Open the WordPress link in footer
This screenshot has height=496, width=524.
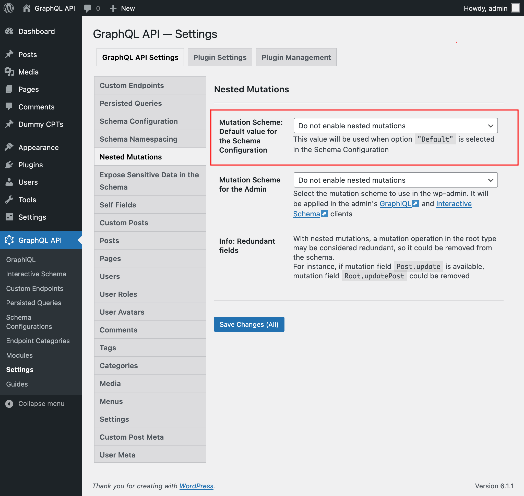pyautogui.click(x=196, y=486)
